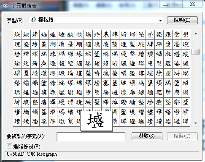Screen dimensions: 205x162
Task: Select the character 墩 in the grid
Action: tap(62, 122)
